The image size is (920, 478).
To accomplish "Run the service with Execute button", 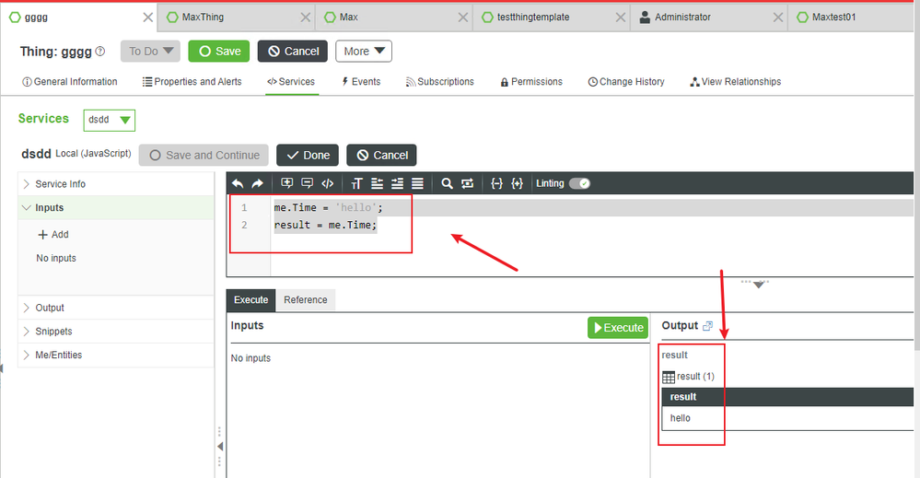I will tap(618, 327).
